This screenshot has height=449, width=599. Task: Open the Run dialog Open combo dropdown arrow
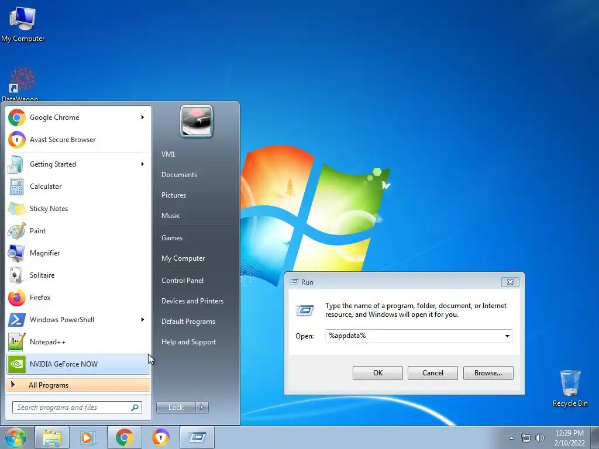pyautogui.click(x=507, y=336)
